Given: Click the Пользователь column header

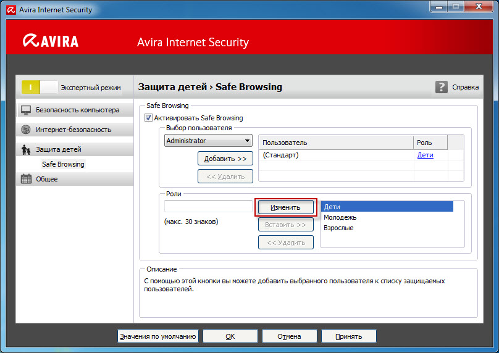Looking at the screenshot, I should (x=337, y=143).
